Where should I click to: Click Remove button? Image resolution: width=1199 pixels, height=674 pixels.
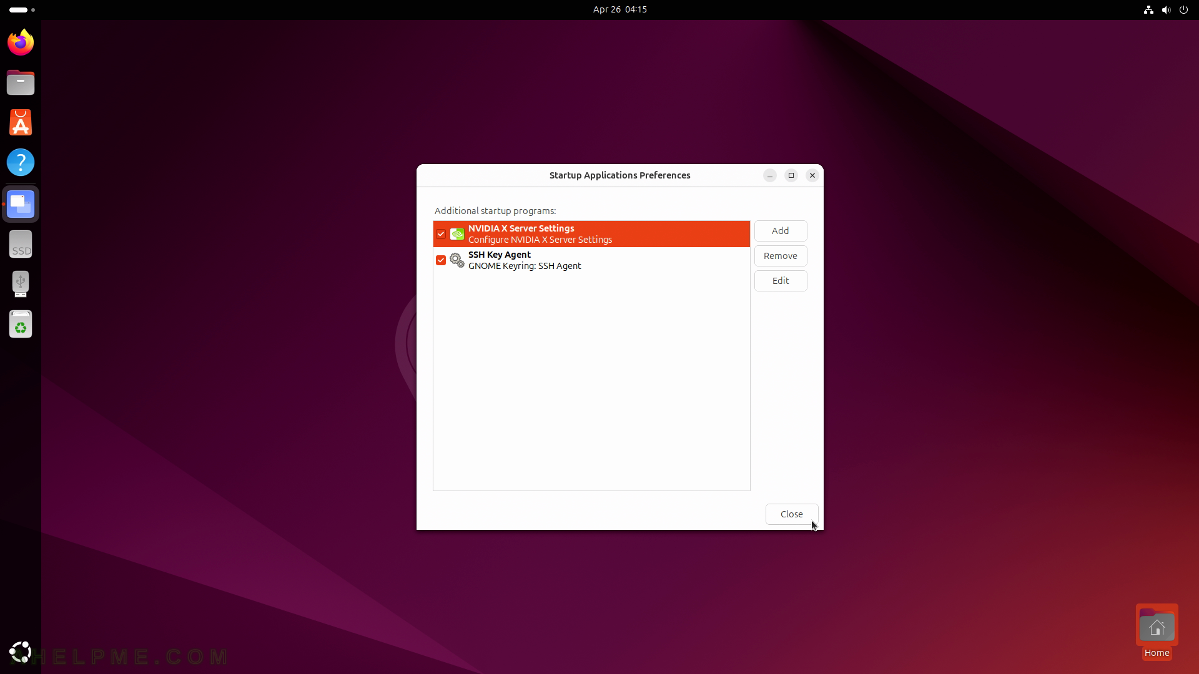coord(781,256)
